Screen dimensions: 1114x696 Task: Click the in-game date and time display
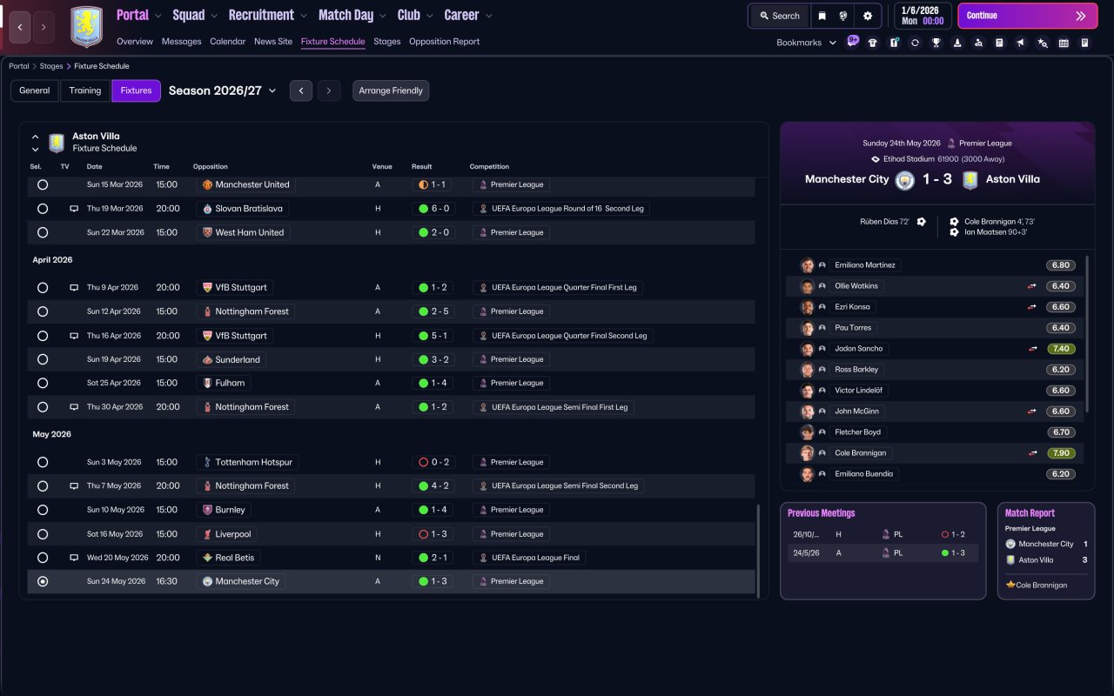click(922, 16)
